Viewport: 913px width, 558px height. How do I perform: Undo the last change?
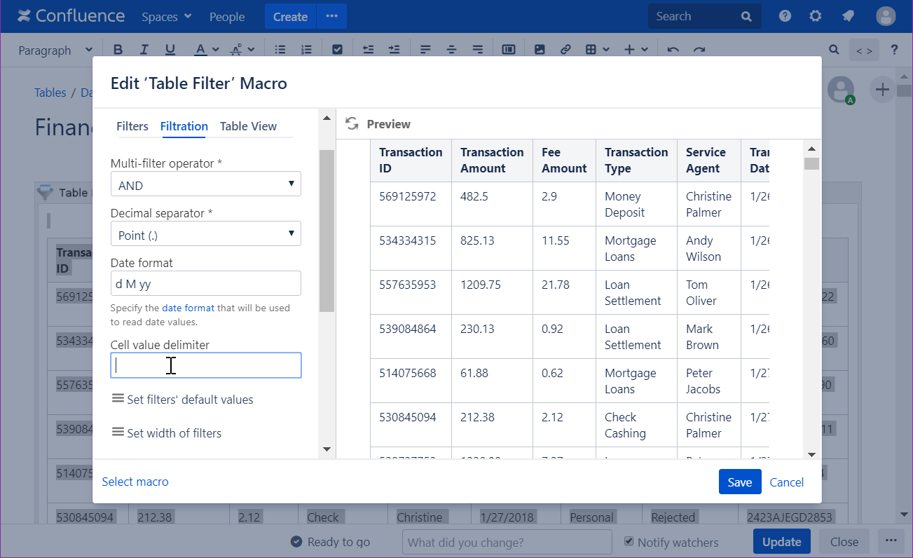673,49
